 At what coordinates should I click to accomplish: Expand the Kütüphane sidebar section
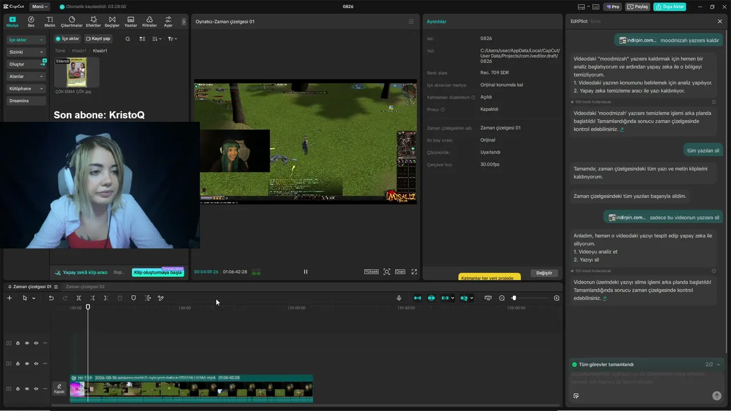pyautogui.click(x=26, y=88)
